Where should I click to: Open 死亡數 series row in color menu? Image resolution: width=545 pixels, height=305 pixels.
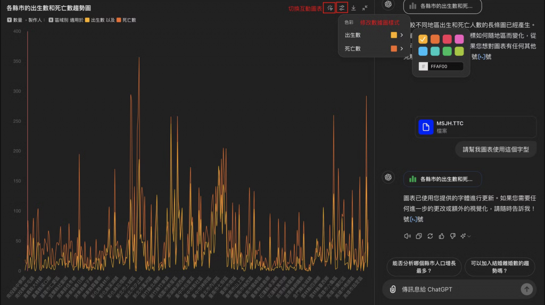[x=374, y=48]
